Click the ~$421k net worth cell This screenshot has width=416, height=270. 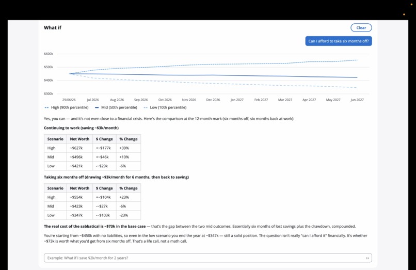(79, 166)
